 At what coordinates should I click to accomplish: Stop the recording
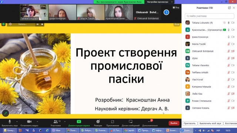tap(42, 24)
